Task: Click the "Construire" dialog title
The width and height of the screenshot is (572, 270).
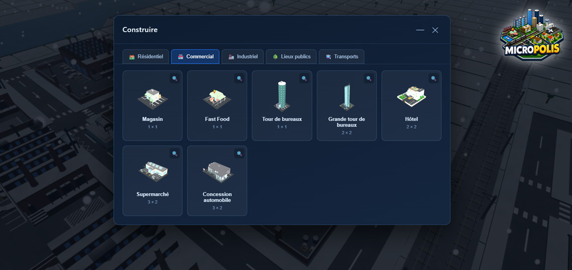Action: (x=140, y=30)
